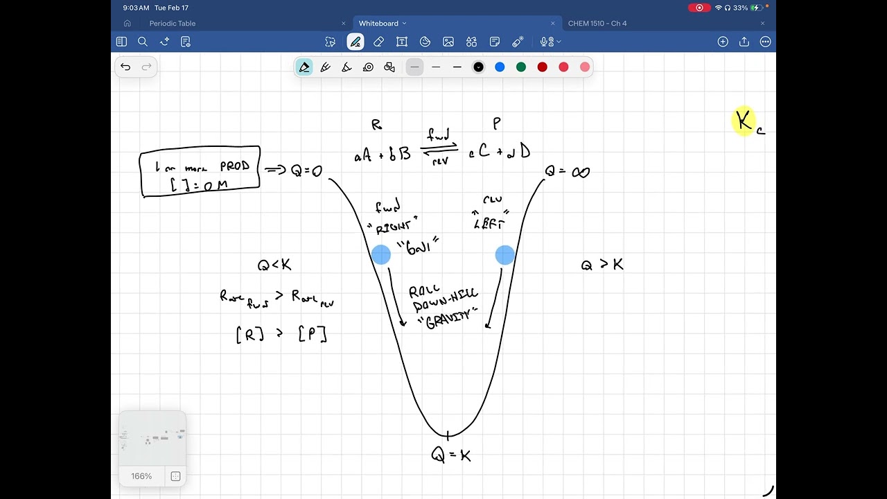Select the pen tool in top toolbar

tap(355, 42)
